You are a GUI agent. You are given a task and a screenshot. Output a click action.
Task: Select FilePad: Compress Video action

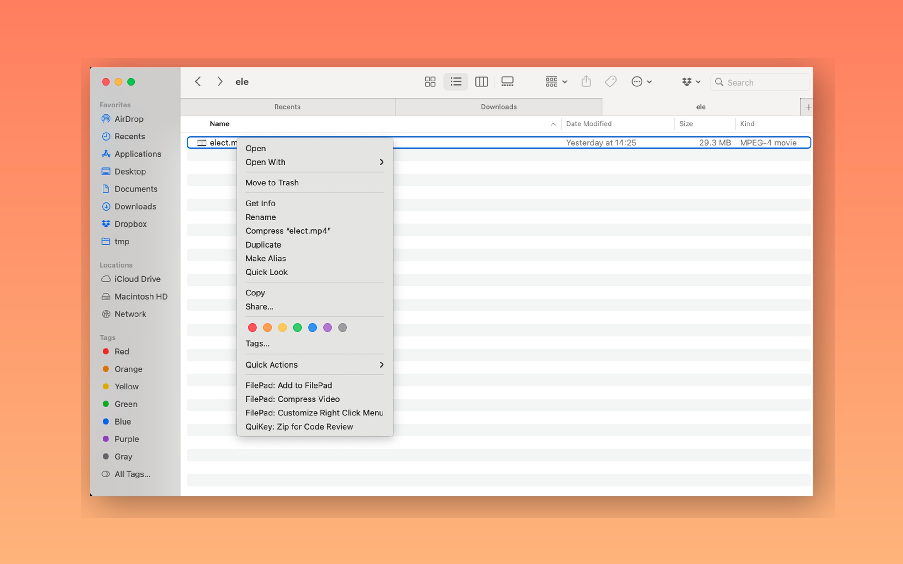[292, 399]
